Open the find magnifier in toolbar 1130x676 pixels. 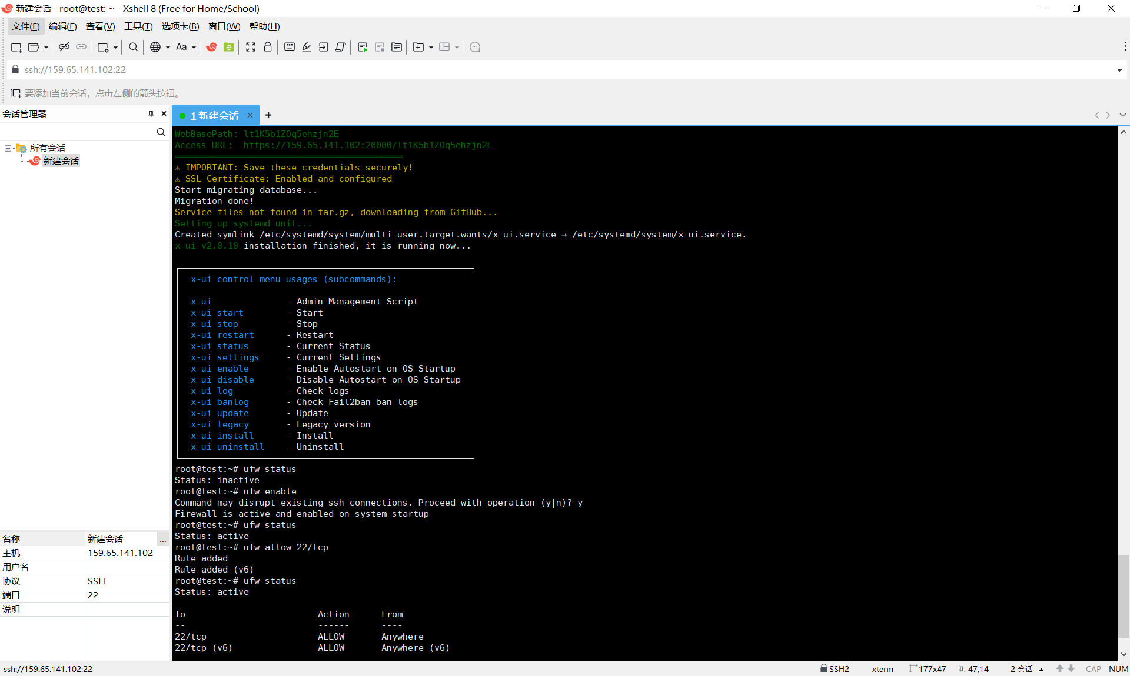coord(134,47)
